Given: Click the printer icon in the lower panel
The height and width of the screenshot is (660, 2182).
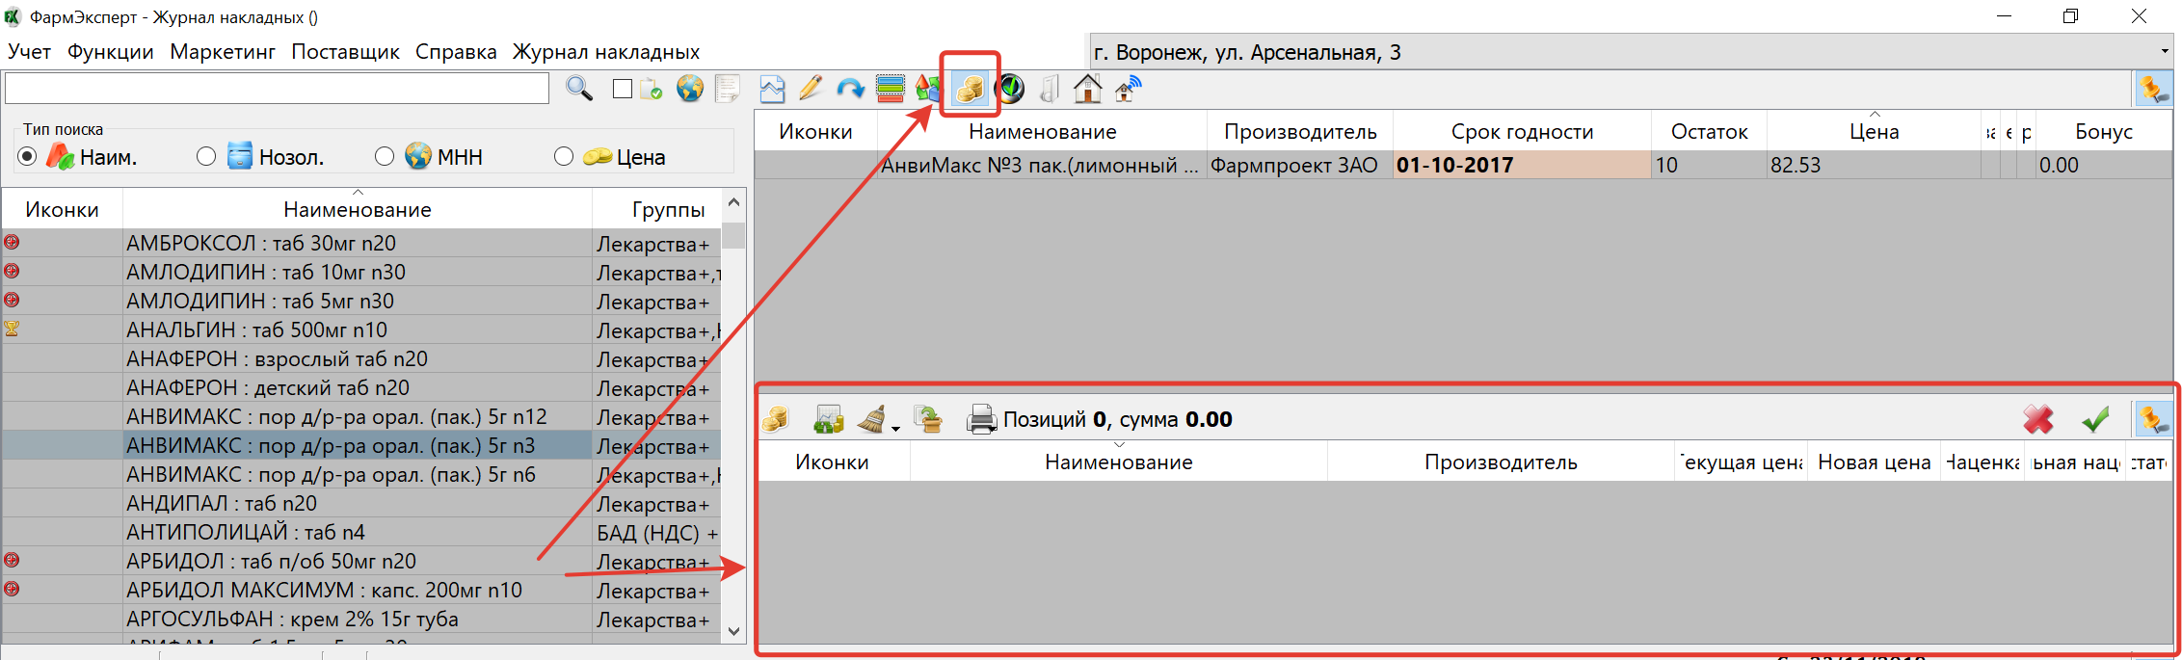Looking at the screenshot, I should pos(980,419).
